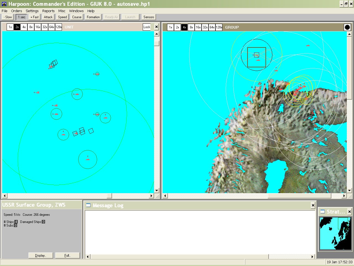Open the Misc menu
The height and width of the screenshot is (266, 354).
tap(62, 11)
